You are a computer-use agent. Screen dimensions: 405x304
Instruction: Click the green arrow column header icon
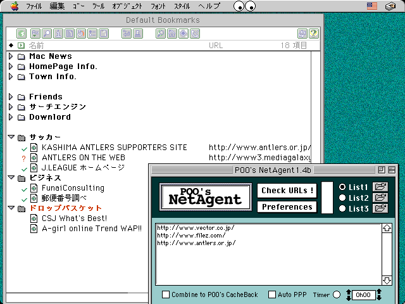(x=21, y=46)
